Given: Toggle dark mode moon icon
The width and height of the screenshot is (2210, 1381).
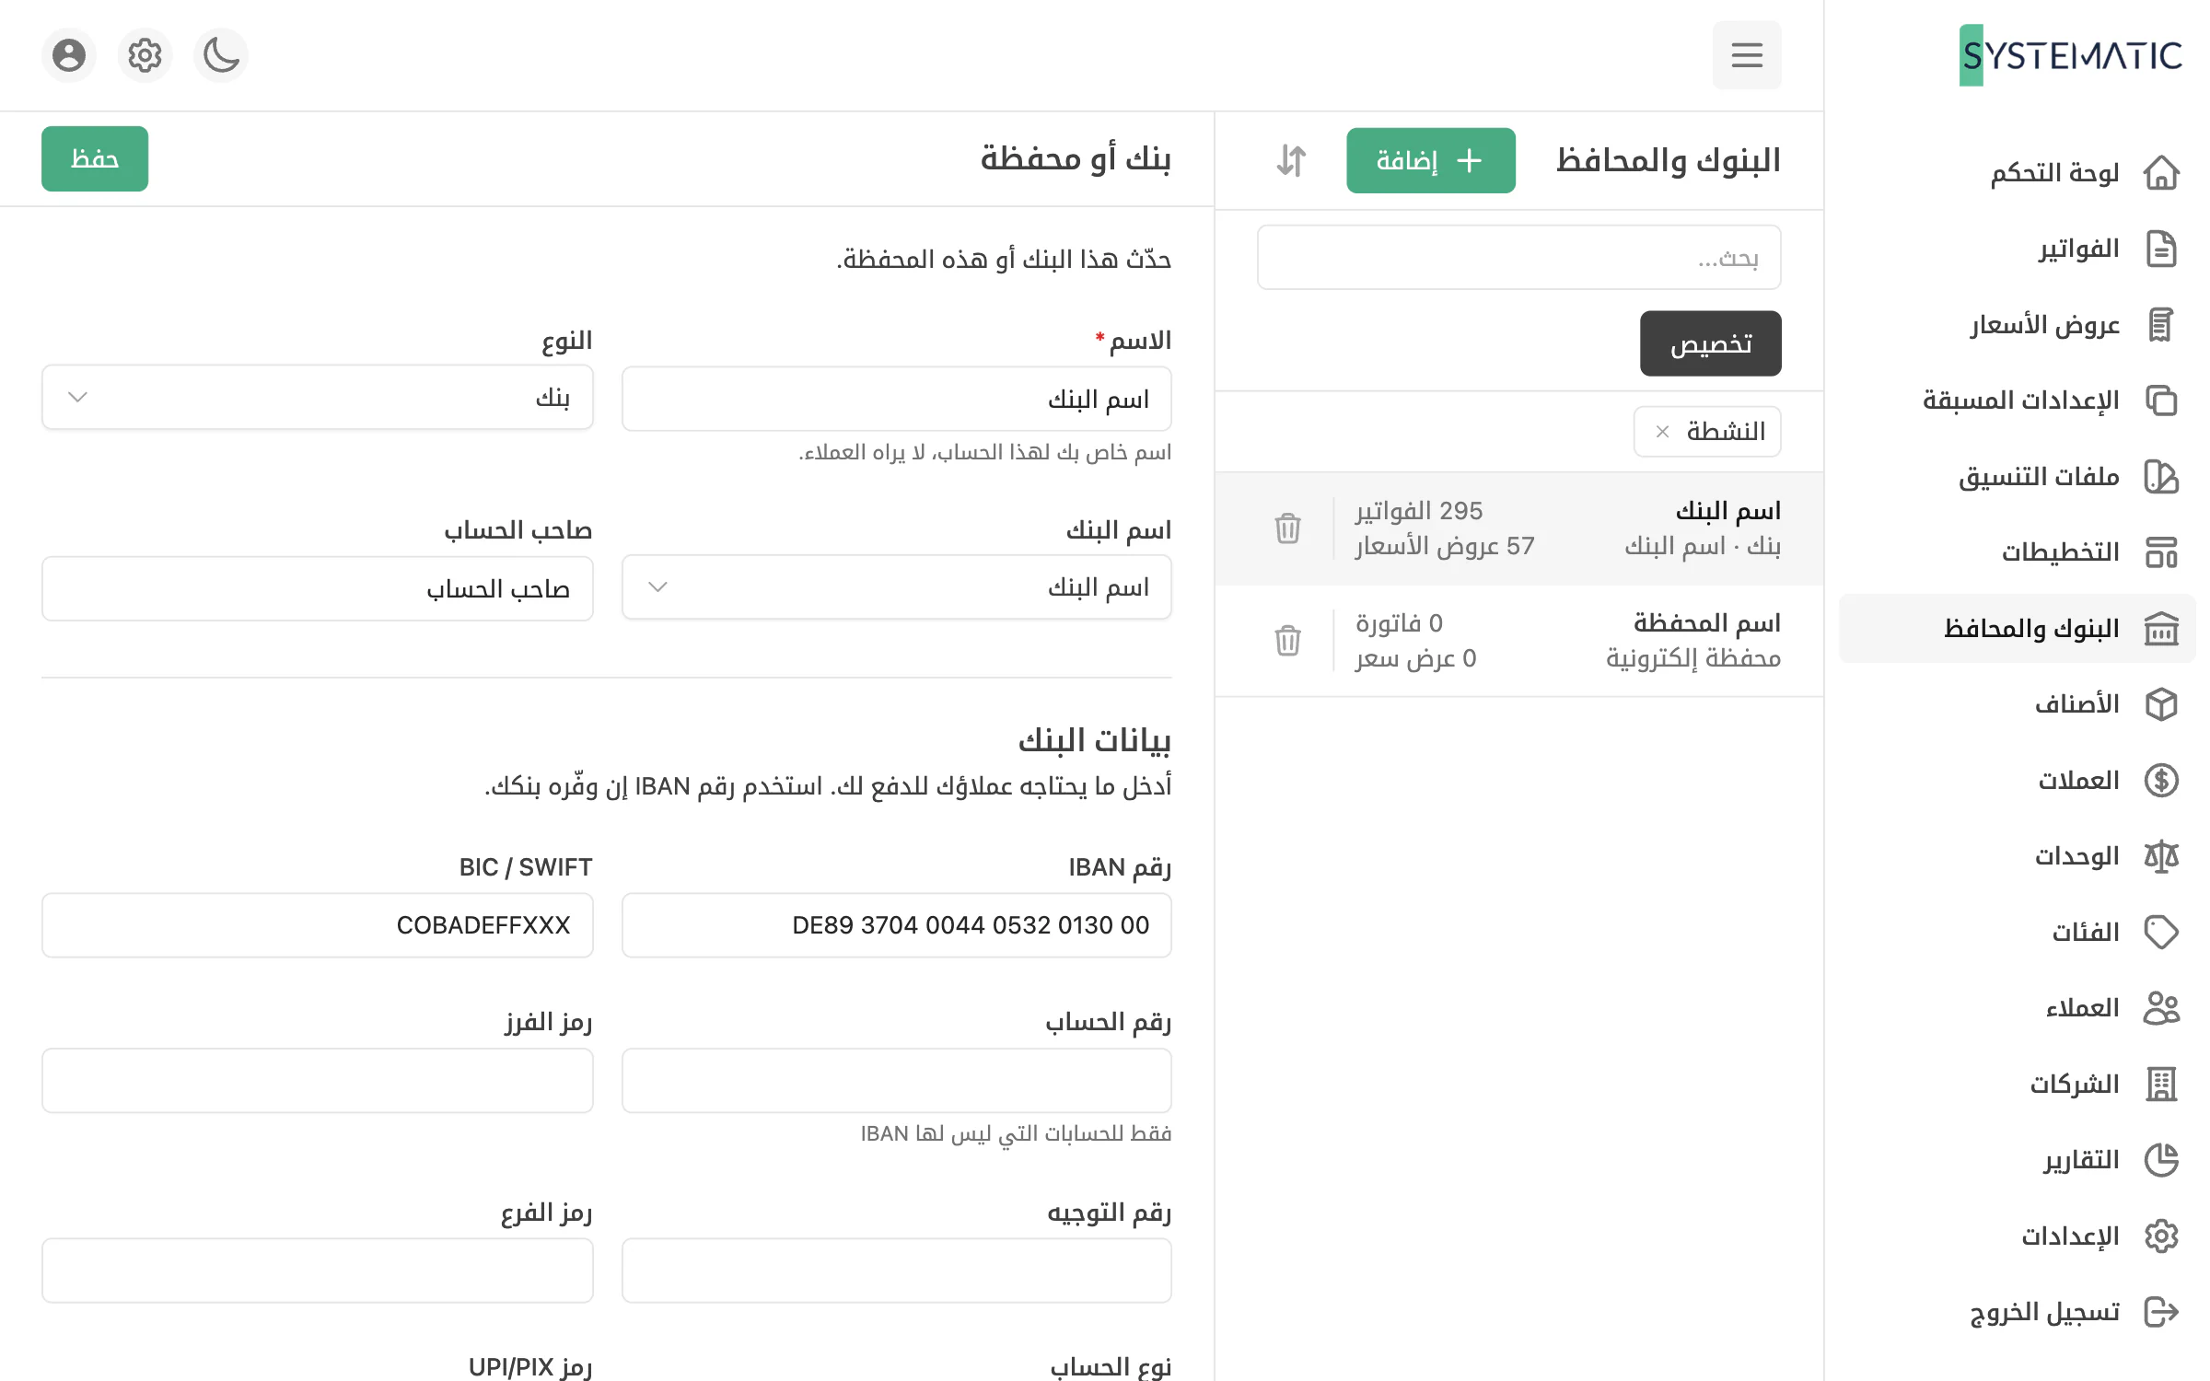Looking at the screenshot, I should click(221, 55).
